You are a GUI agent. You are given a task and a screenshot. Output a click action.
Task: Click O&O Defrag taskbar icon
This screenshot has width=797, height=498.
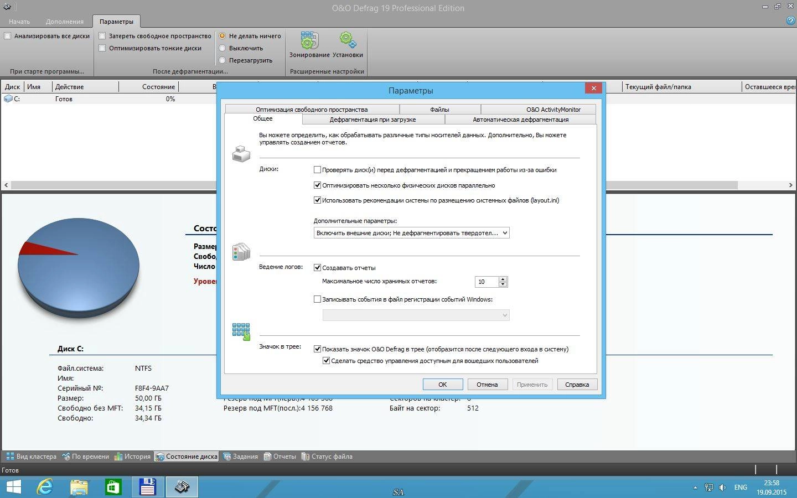(182, 487)
